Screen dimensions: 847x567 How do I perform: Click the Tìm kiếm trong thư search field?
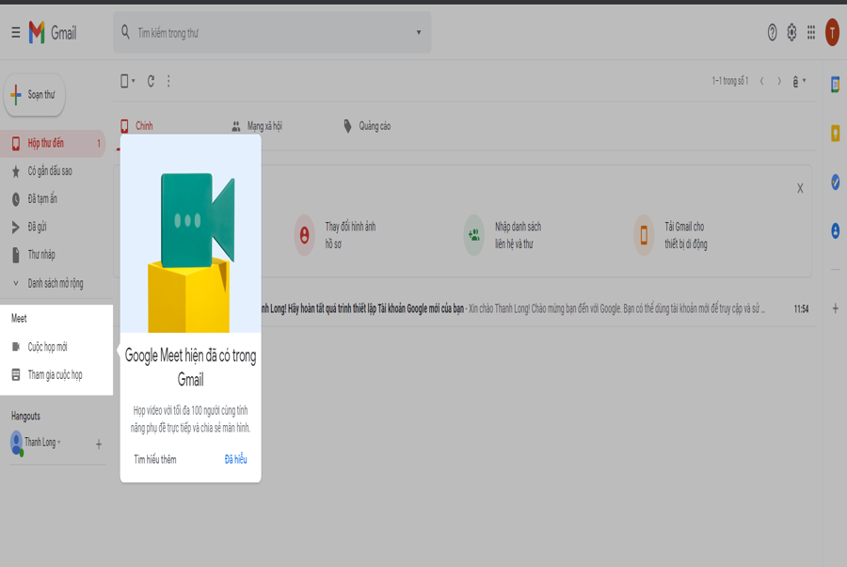272,32
